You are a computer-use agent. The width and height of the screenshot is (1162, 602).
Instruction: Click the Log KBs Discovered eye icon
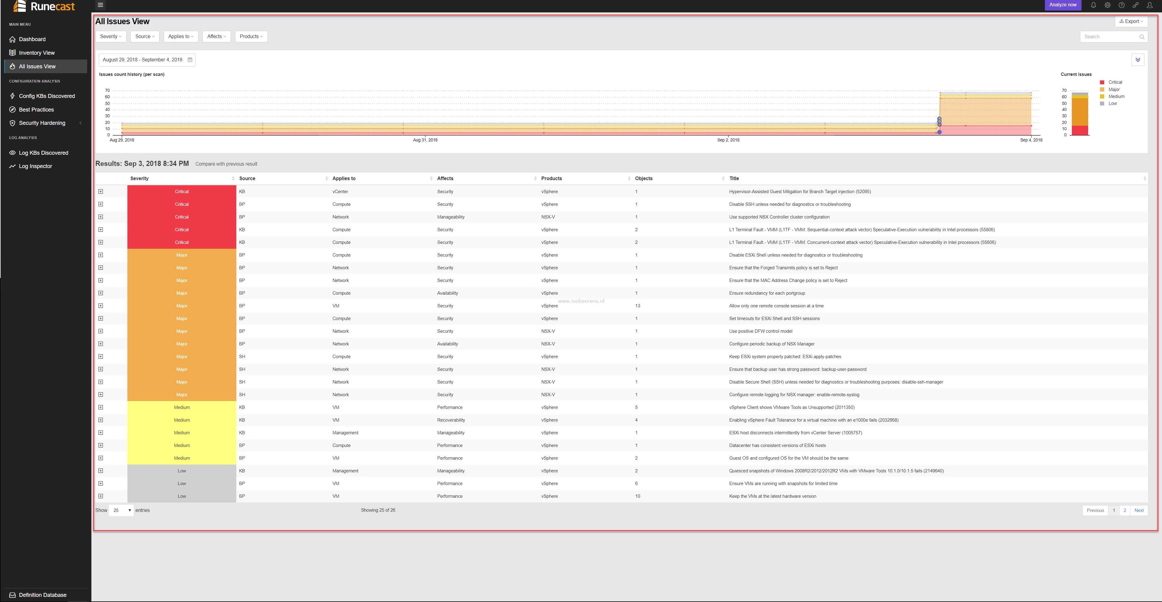tap(13, 153)
